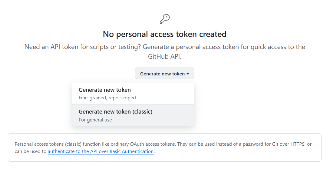The image size is (330, 169).
Task: Click the "(classic)" label in the second menu option
Action: point(142,112)
